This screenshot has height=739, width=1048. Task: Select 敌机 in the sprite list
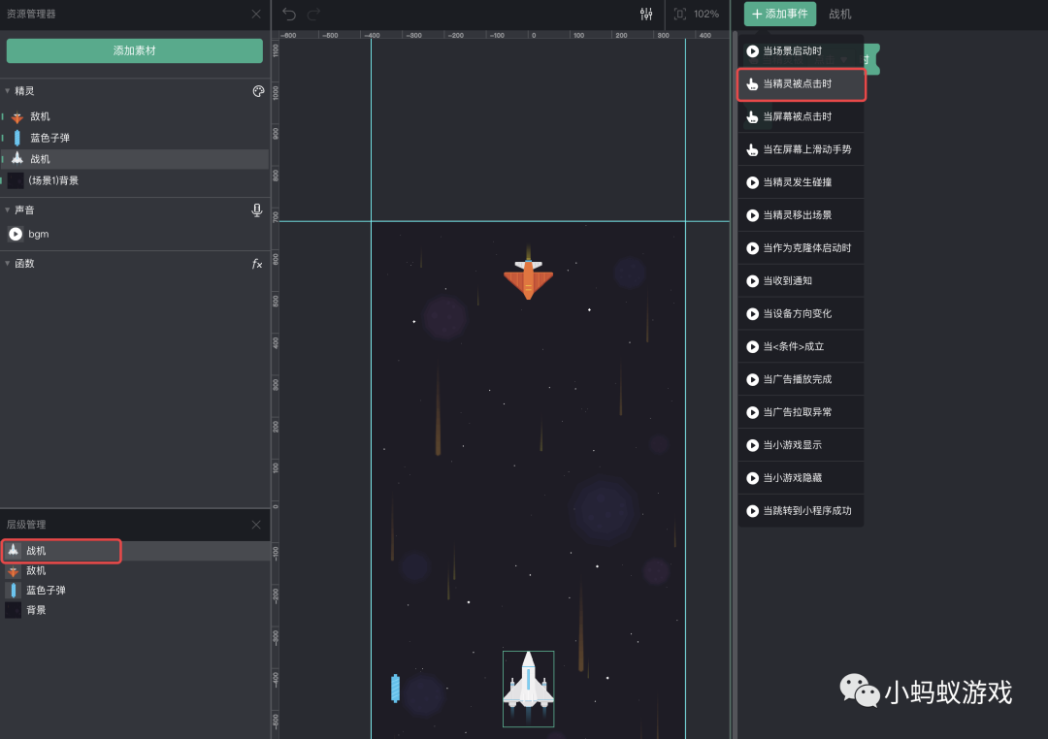pos(135,116)
